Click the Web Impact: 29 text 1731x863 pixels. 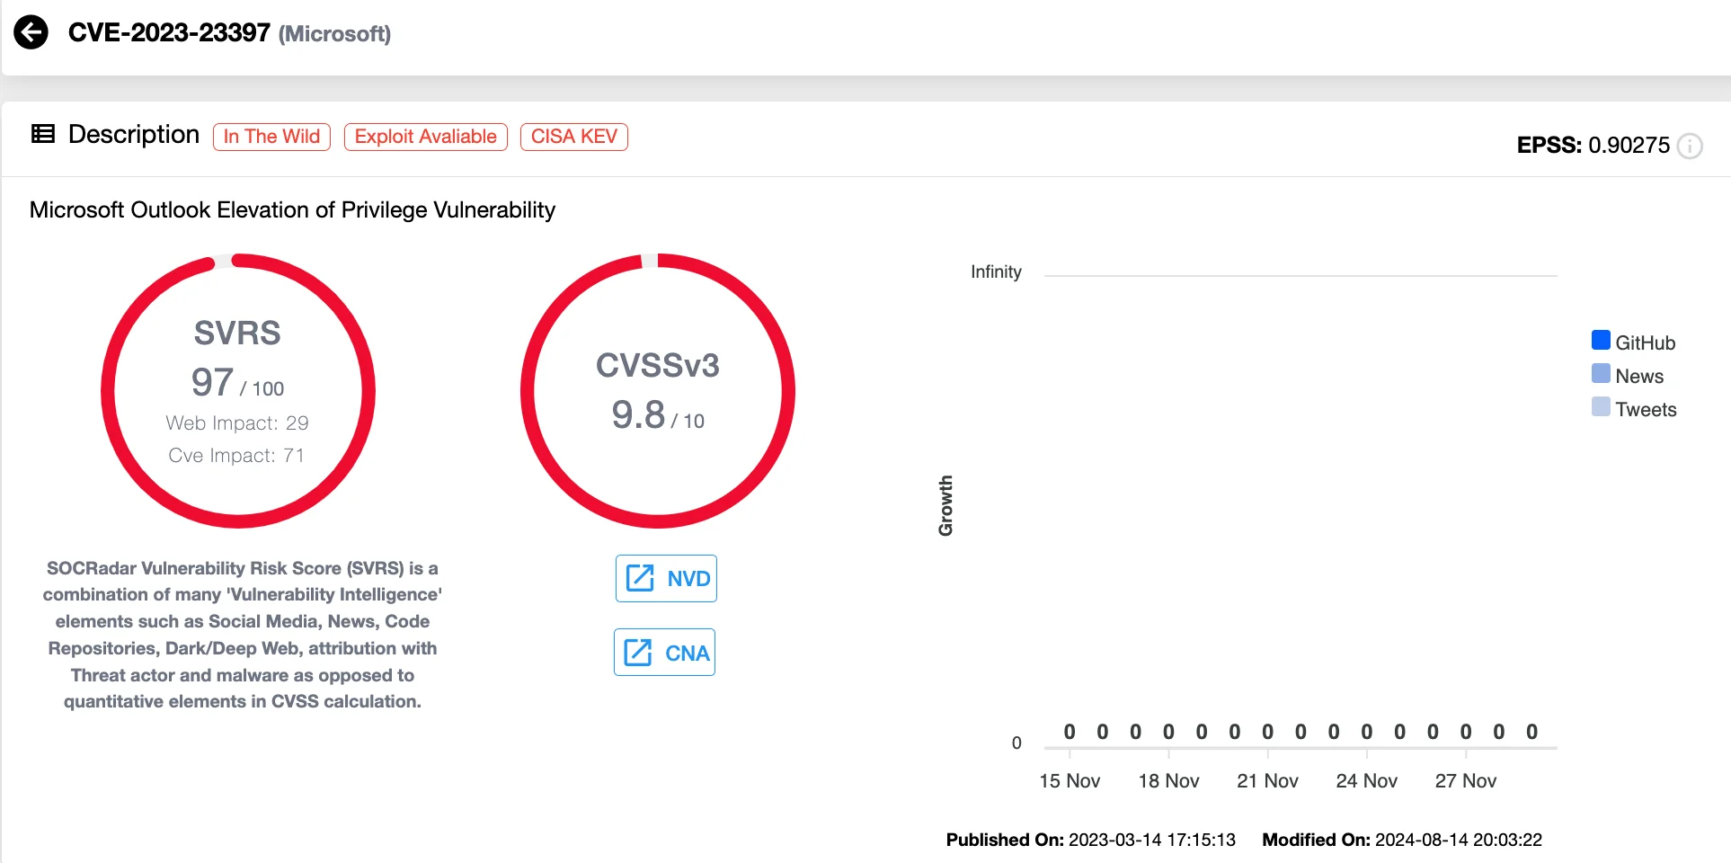(237, 423)
